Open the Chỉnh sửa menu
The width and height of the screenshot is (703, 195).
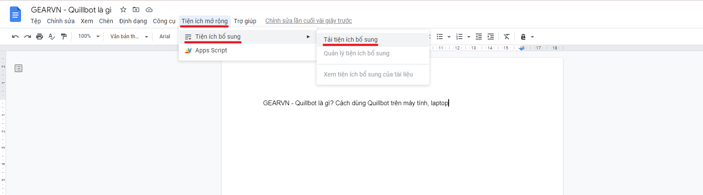pos(61,21)
